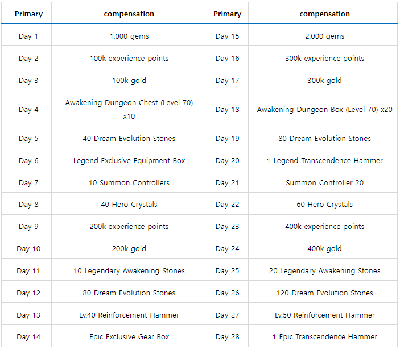
Task: Click "10 Legendary Awakening Stones" text
Action: (x=129, y=271)
